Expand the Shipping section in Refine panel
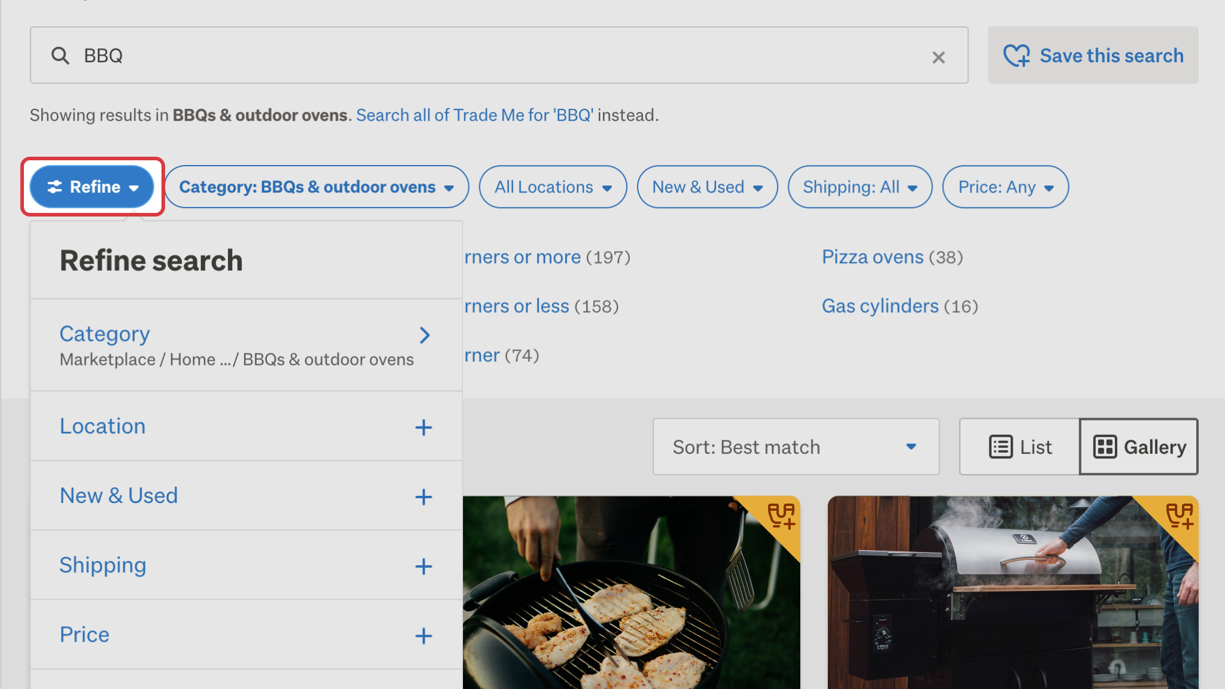Image resolution: width=1225 pixels, height=689 pixels. (x=246, y=565)
